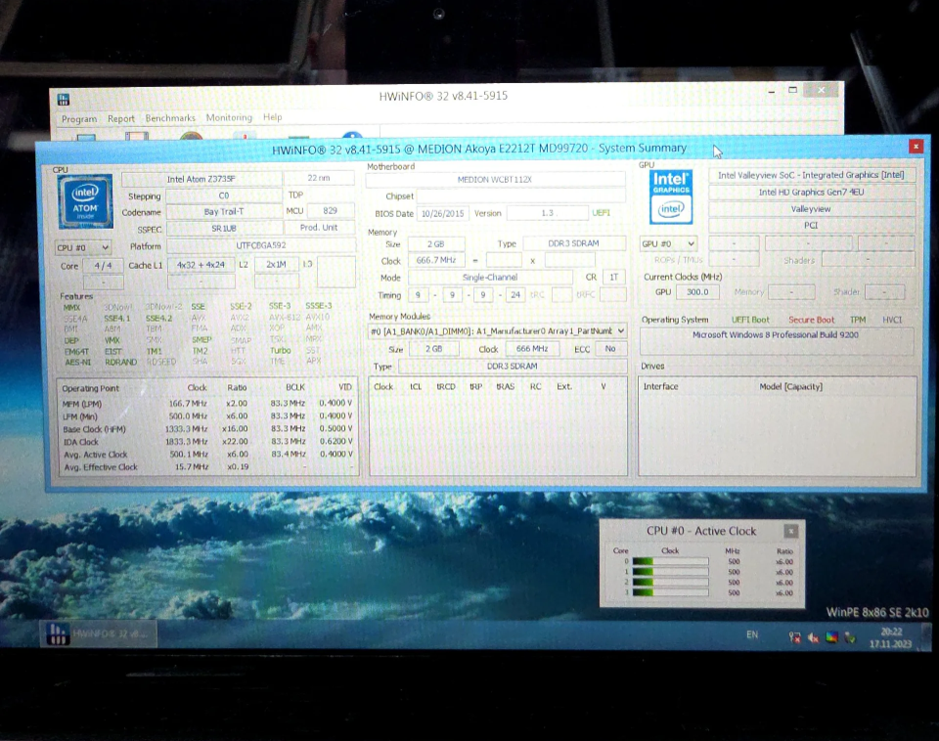Click the Core 0 clock bar

click(670, 561)
